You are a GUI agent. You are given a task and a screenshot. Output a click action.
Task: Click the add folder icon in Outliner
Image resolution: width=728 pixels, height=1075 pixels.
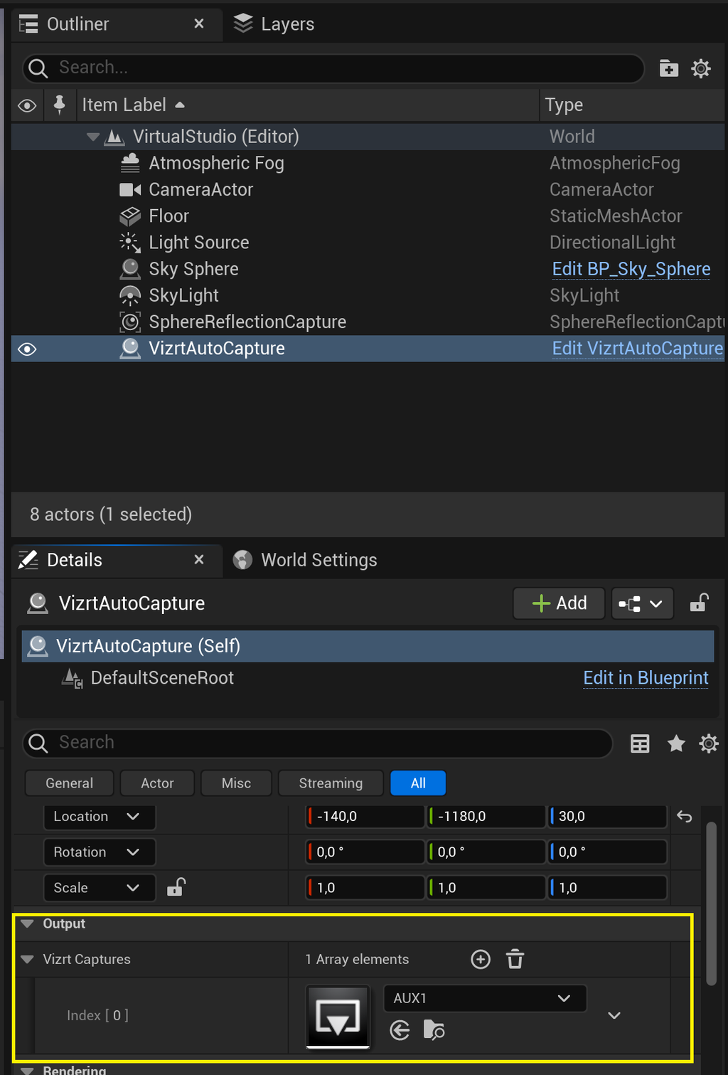tap(668, 68)
